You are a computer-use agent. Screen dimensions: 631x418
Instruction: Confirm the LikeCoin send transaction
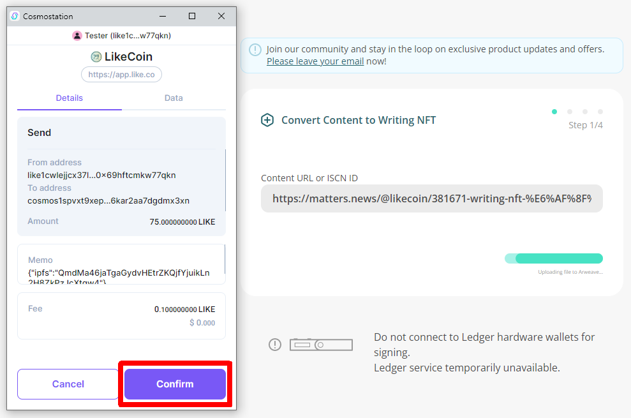[175, 384]
